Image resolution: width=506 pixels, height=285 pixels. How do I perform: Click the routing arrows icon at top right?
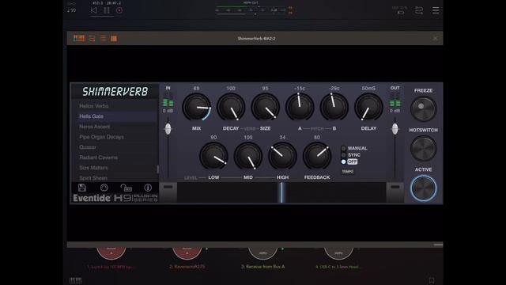(x=419, y=10)
